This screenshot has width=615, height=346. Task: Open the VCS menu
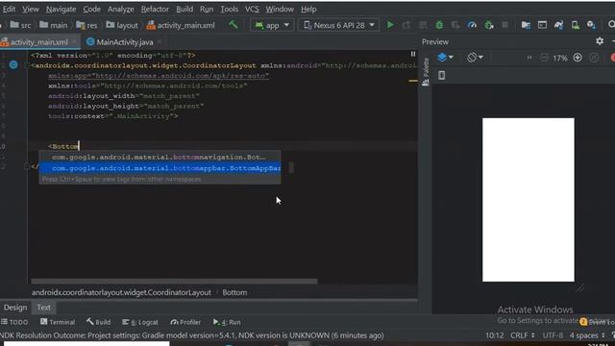[x=252, y=9]
